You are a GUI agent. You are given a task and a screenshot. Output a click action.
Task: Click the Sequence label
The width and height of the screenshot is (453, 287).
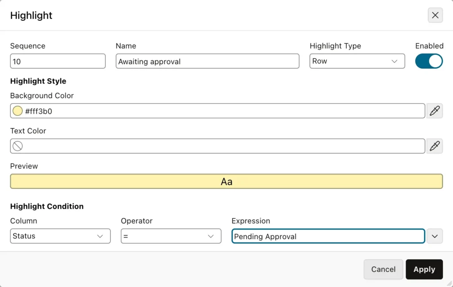click(x=28, y=46)
